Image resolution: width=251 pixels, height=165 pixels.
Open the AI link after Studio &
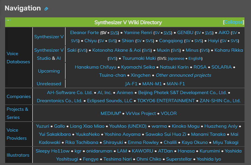59,58
